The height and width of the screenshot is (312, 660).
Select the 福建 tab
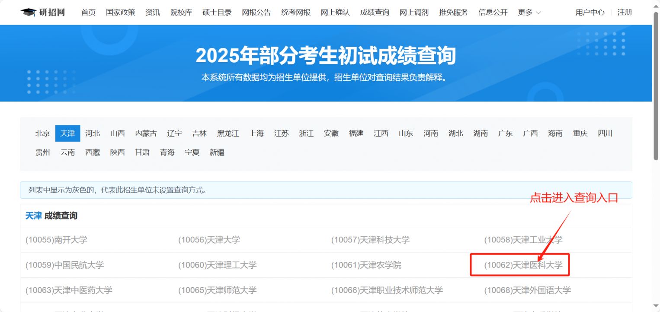pyautogui.click(x=356, y=134)
